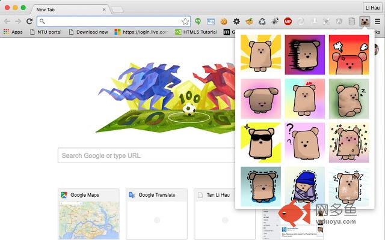
Task: Bookmark this page with the star icon
Action: coord(185,22)
